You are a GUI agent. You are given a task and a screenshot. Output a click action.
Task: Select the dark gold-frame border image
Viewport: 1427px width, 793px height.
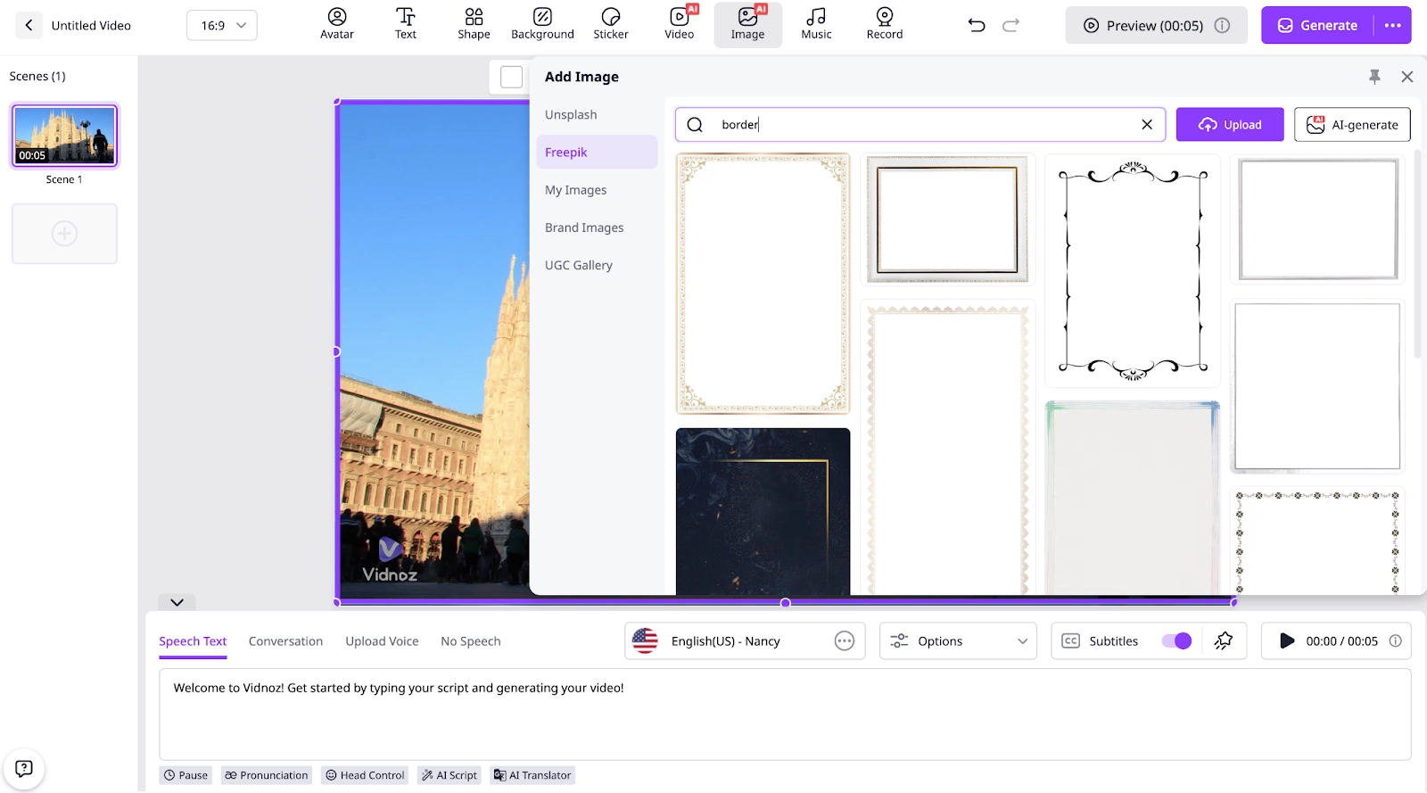pyautogui.click(x=763, y=511)
